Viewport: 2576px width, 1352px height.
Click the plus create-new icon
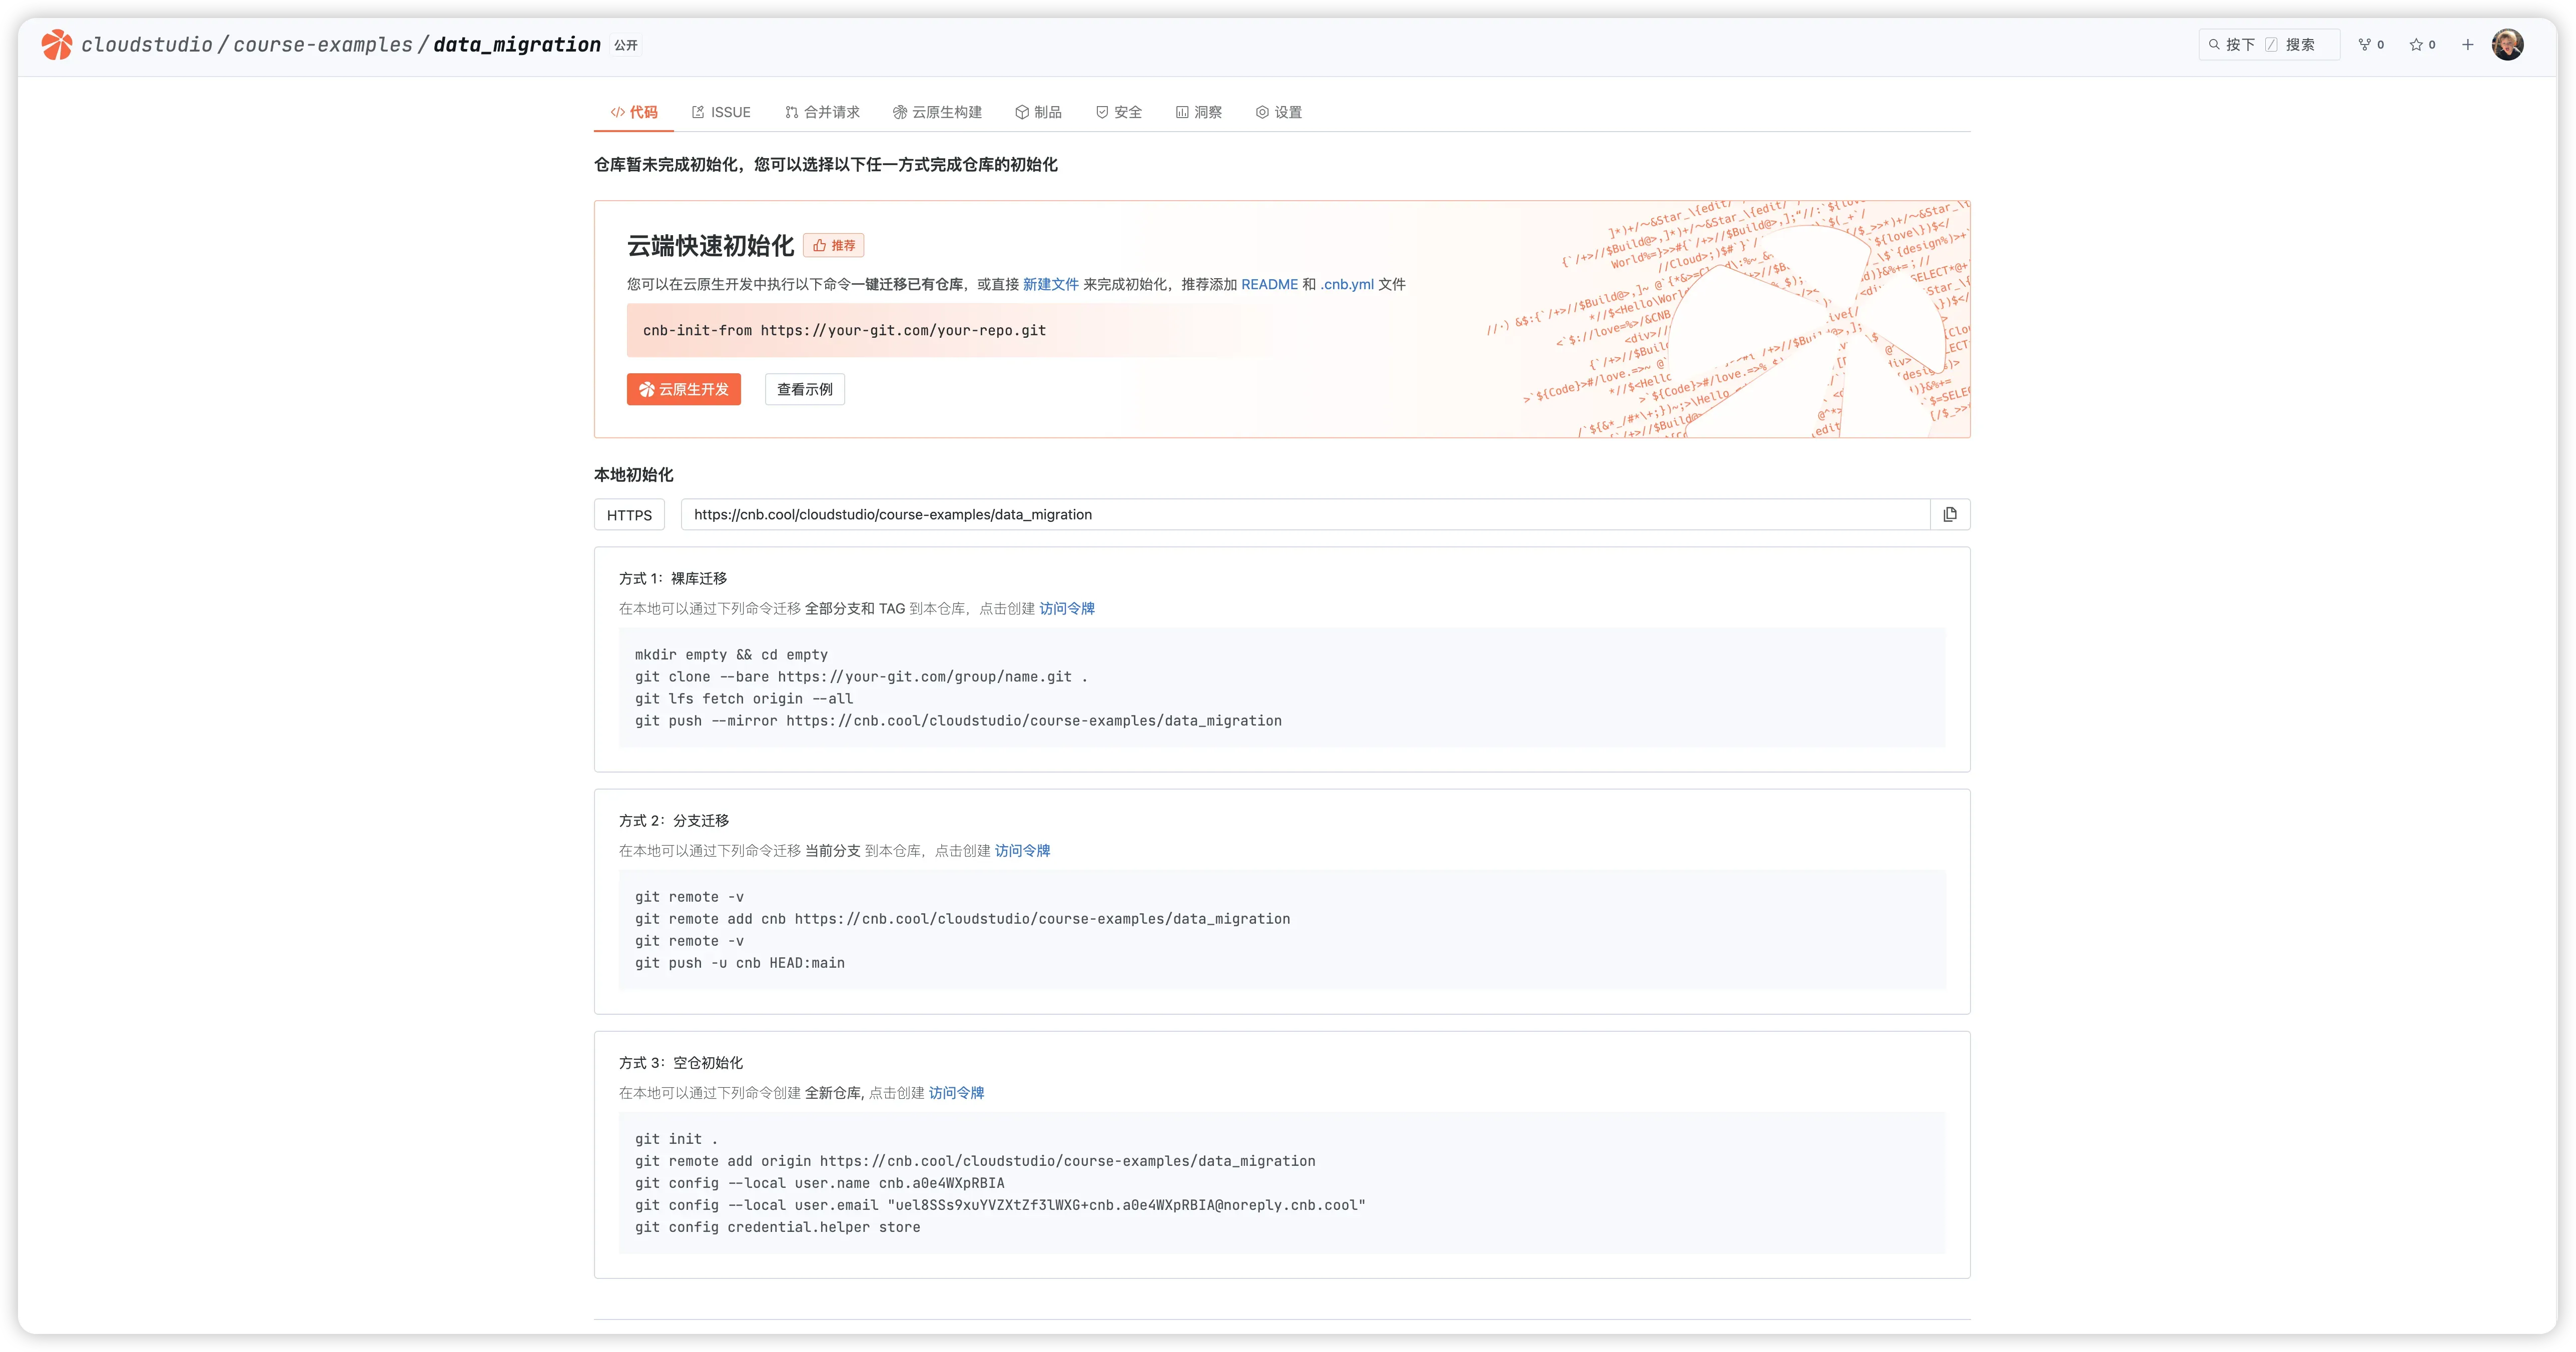tap(2468, 45)
